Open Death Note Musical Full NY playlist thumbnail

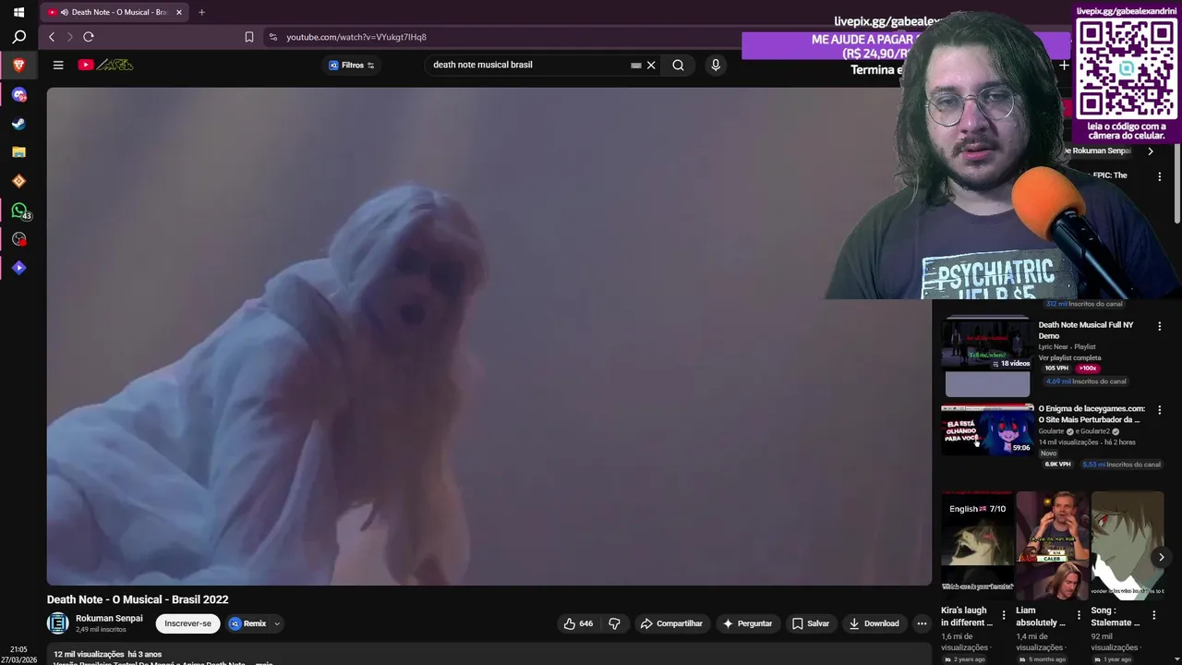[x=986, y=357]
